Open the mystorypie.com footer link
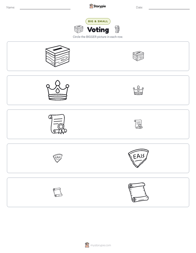Screen dimensions: 196x253 point(100,245)
